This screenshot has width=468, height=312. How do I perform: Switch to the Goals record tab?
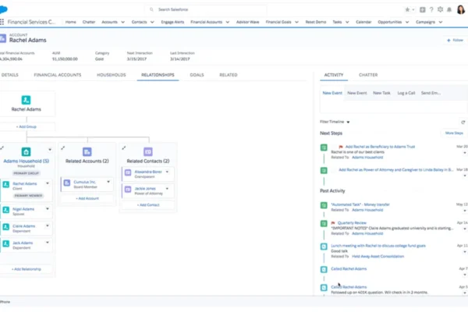(x=197, y=75)
